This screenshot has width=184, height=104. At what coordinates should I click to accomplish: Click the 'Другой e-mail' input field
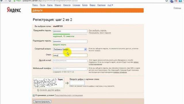coord(70,61)
